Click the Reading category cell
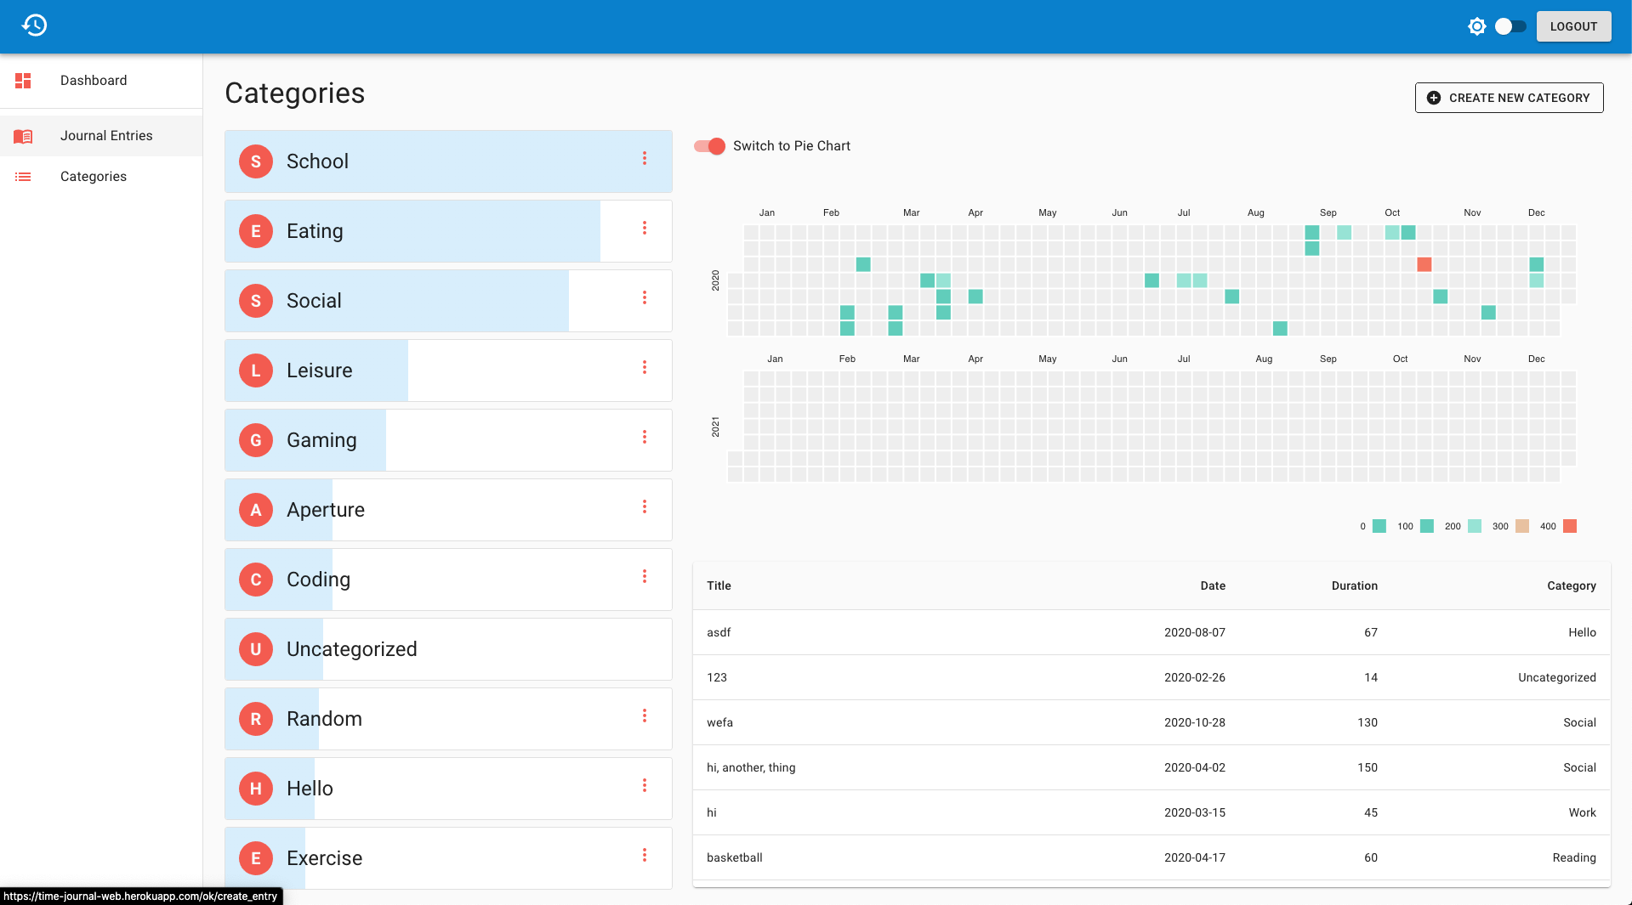The image size is (1632, 905). coord(1574,857)
